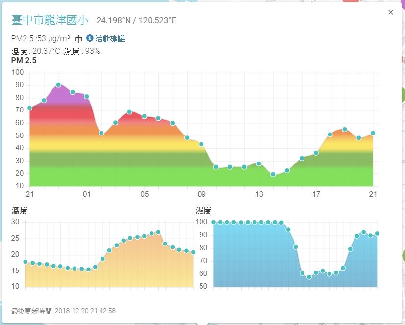Click the PM2.5 data point at hour 21 start
Screen dimensions: 405x325
[30, 108]
